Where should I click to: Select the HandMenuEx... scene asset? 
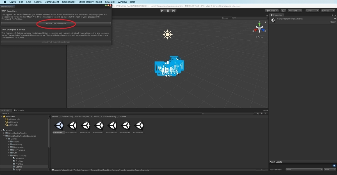(126, 127)
